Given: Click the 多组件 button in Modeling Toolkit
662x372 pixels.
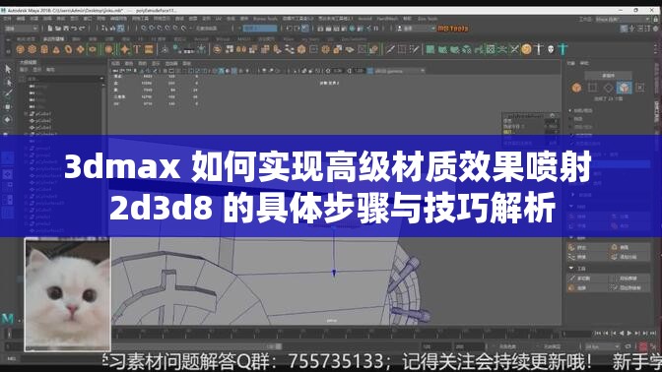Looking at the screenshot, I should point(608,76).
